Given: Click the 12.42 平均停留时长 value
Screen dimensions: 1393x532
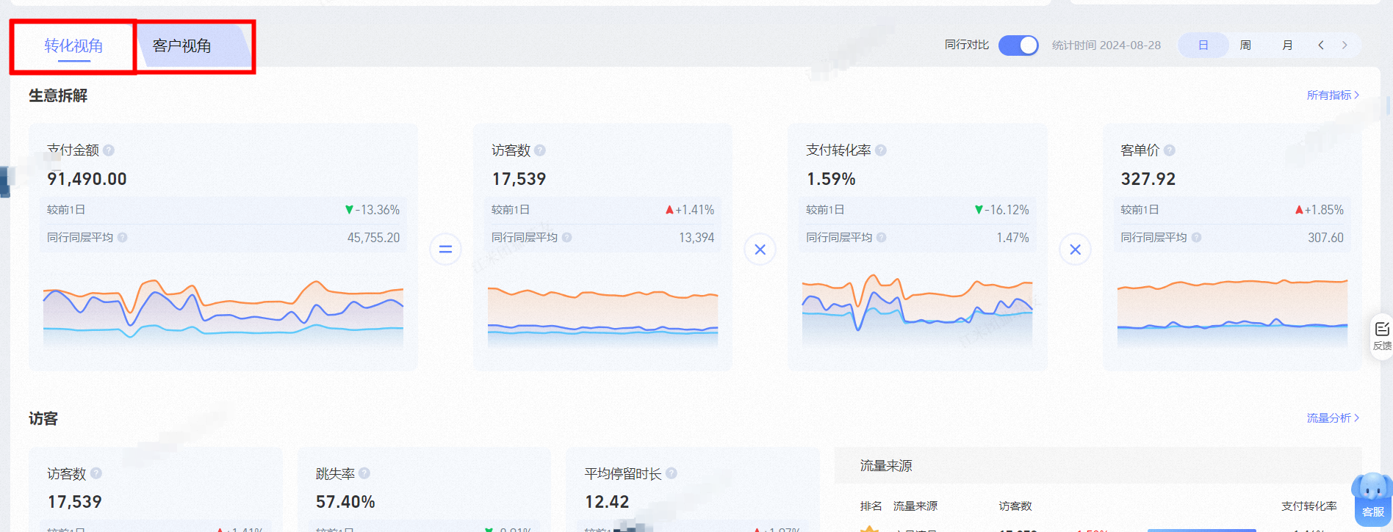Looking at the screenshot, I should click(607, 502).
